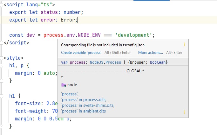Image resolution: width=217 pixels, height=135 pixels.
Task: Click the NodeJS type in the signature
Action: [97, 62]
